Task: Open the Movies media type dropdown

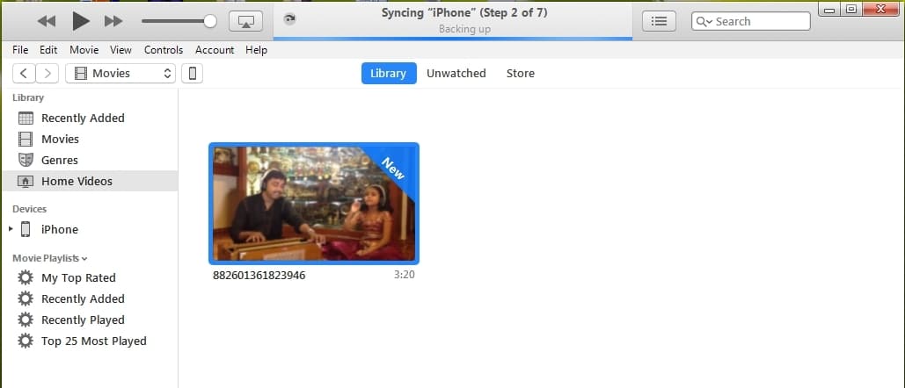Action: click(120, 73)
